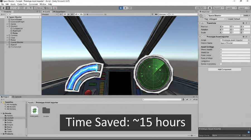The image size is (251, 140).
Task: Select the Scale tool in toolbar
Action: tap(17, 8)
